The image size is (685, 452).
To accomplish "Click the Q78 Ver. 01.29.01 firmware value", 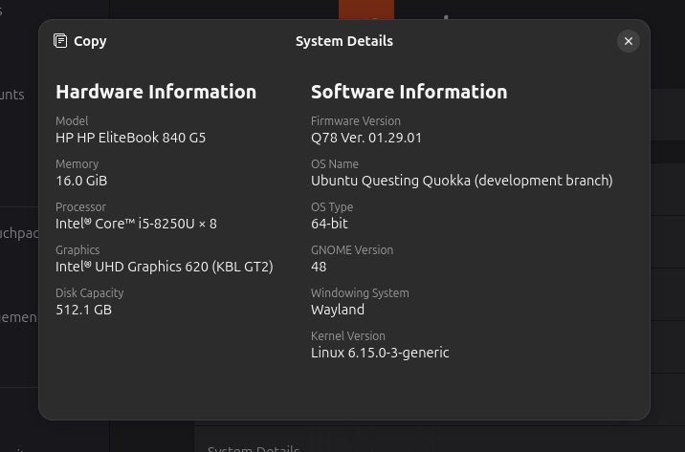I will (366, 138).
